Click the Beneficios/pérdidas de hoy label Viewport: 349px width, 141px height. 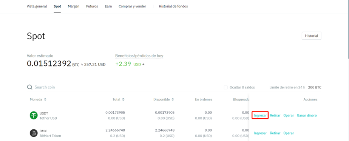point(139,56)
